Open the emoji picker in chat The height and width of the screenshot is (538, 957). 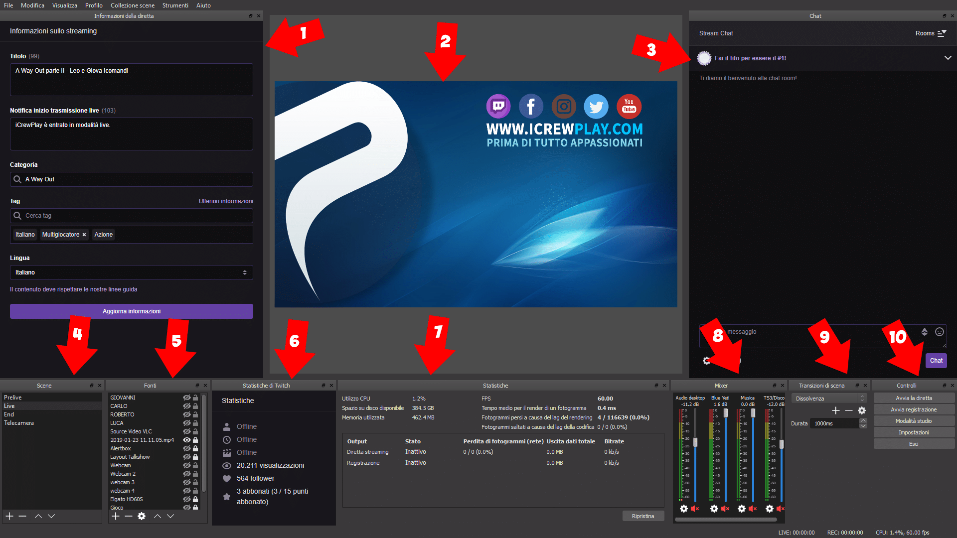(940, 332)
